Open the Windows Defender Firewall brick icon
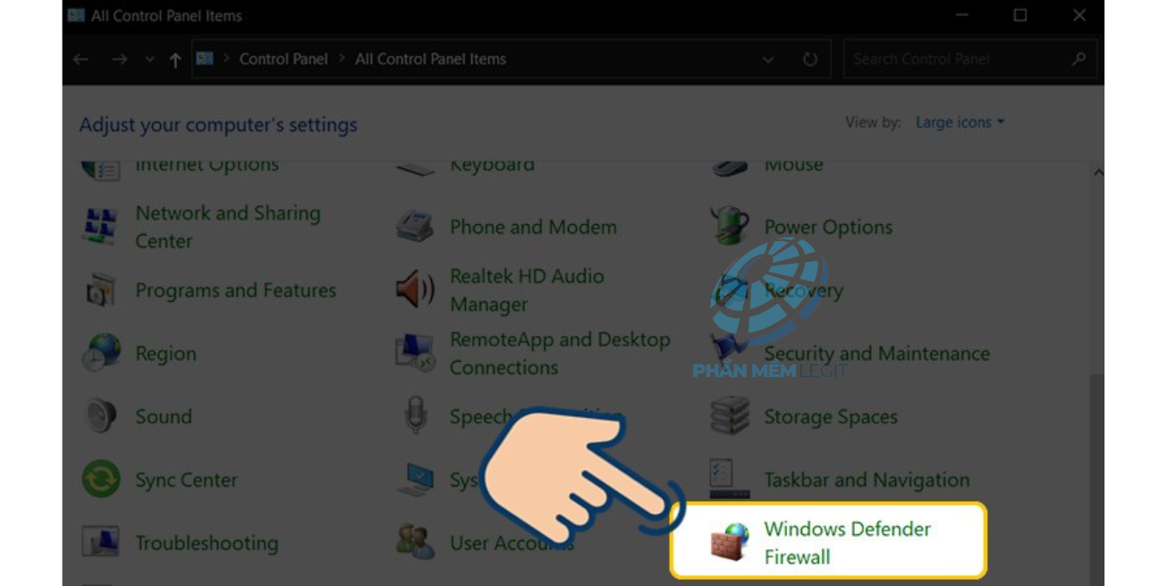This screenshot has height=586, width=1167. pyautogui.click(x=729, y=542)
